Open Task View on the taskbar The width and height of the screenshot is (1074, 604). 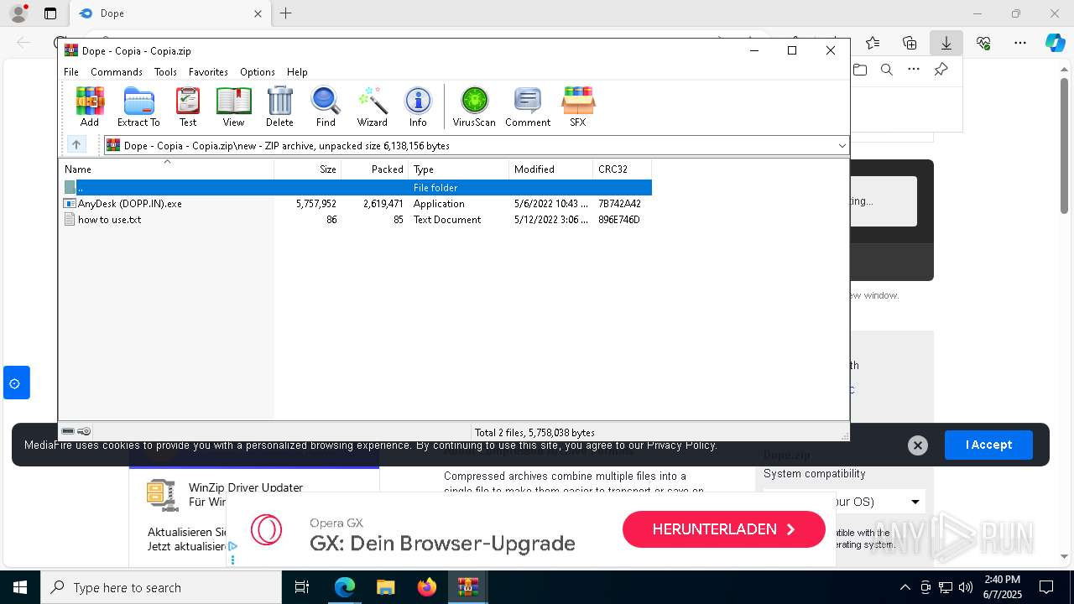click(302, 587)
